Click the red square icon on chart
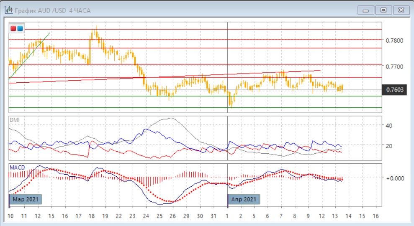414x226 pixels. coord(13,28)
